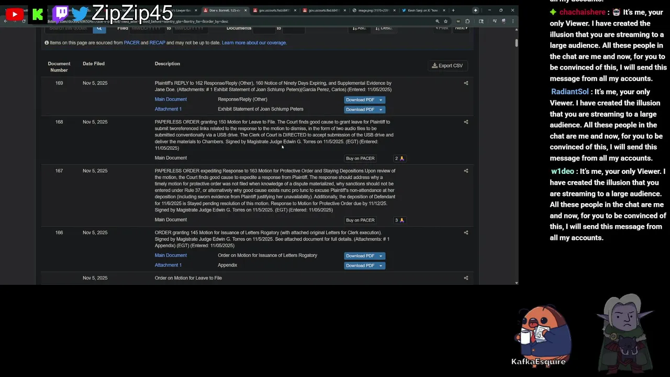Image resolution: width=670 pixels, height=377 pixels.
Task: Switch to the Kevin Sanji on X tab
Action: pyautogui.click(x=423, y=10)
